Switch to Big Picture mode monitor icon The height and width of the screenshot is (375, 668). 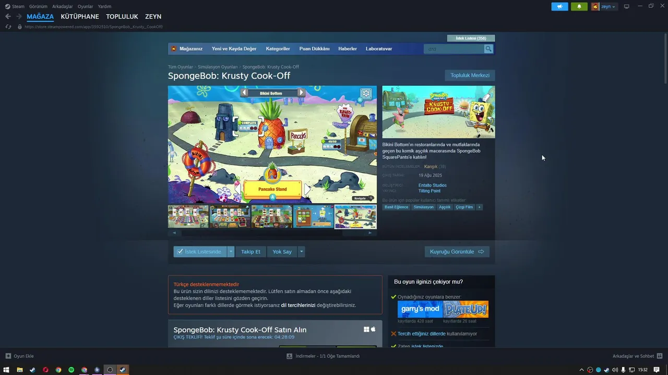point(626,7)
